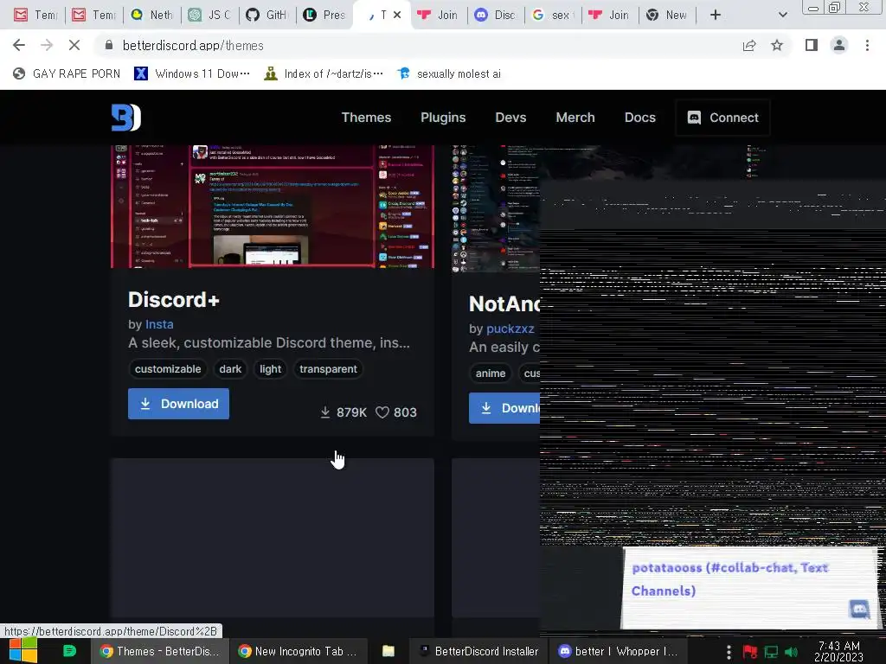Show hidden tray icons via dots
The width and height of the screenshot is (886, 664).
tap(729, 652)
